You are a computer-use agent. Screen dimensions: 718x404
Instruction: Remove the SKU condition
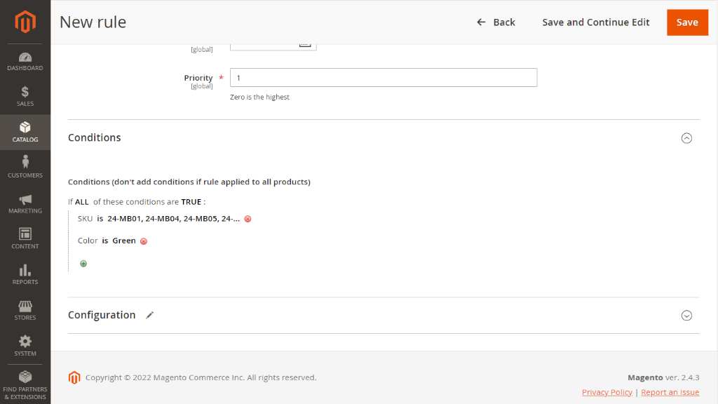[x=248, y=219]
